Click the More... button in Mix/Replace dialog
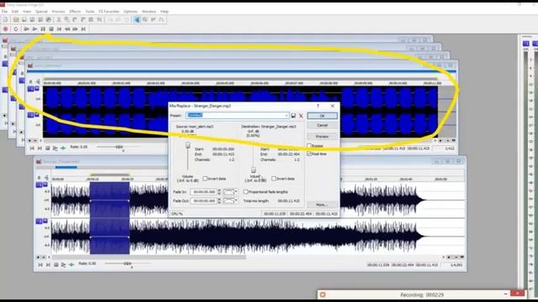Image resolution: width=538 pixels, height=302 pixels. (x=322, y=205)
